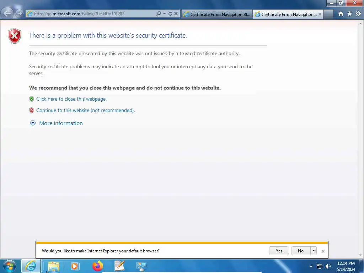Screen dimensions: 364x273
Task: Launch Firefox from taskbar
Action: point(98,266)
